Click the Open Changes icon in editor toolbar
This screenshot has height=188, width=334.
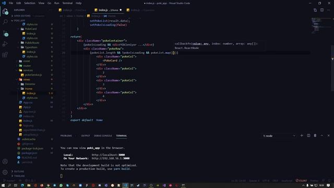click(315, 10)
